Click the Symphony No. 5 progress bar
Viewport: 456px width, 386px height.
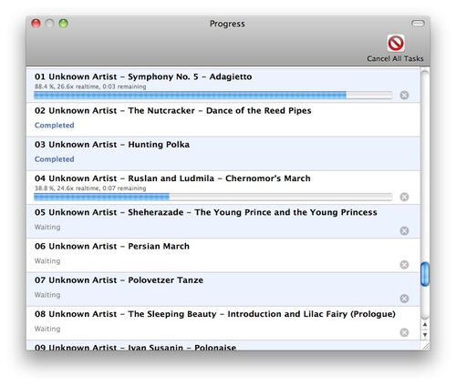pos(213,96)
